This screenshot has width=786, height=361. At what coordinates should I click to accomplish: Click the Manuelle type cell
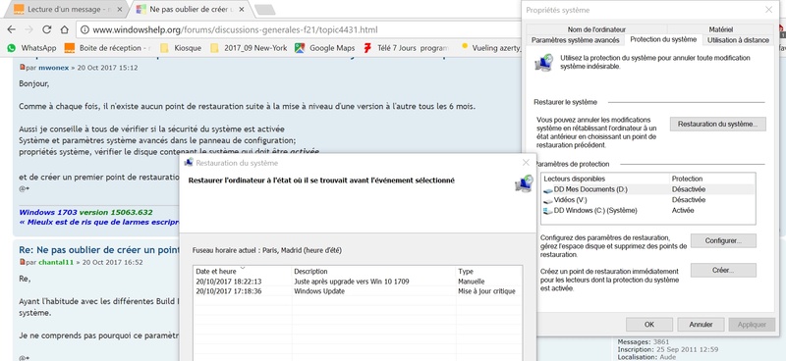472,282
